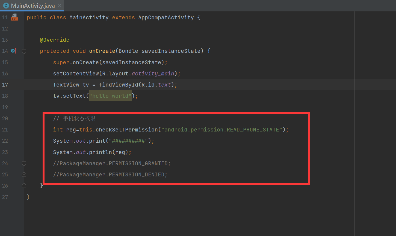The width and height of the screenshot is (396, 236).
Task: Click the Java class icon in MainActivity.java tab
Action: [x=6, y=5]
